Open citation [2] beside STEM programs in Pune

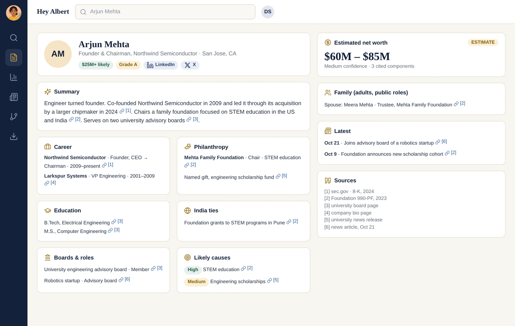tap(292, 221)
